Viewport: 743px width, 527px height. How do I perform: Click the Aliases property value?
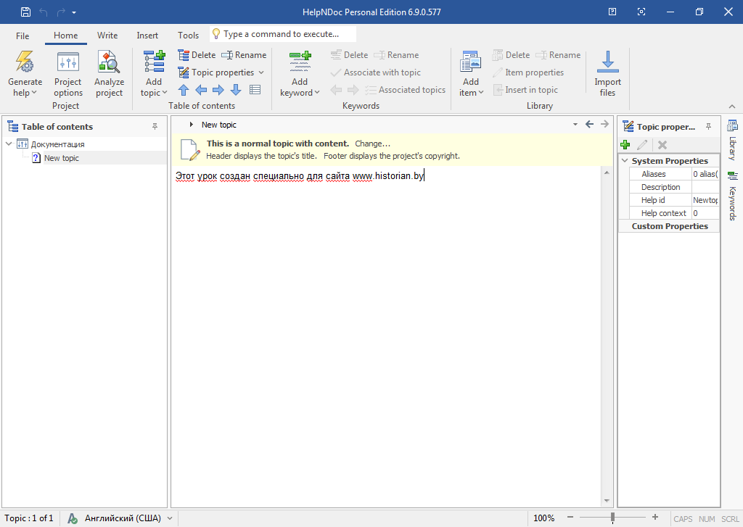coord(705,174)
